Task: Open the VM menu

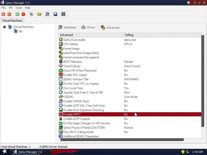Action: [x=10, y=8]
